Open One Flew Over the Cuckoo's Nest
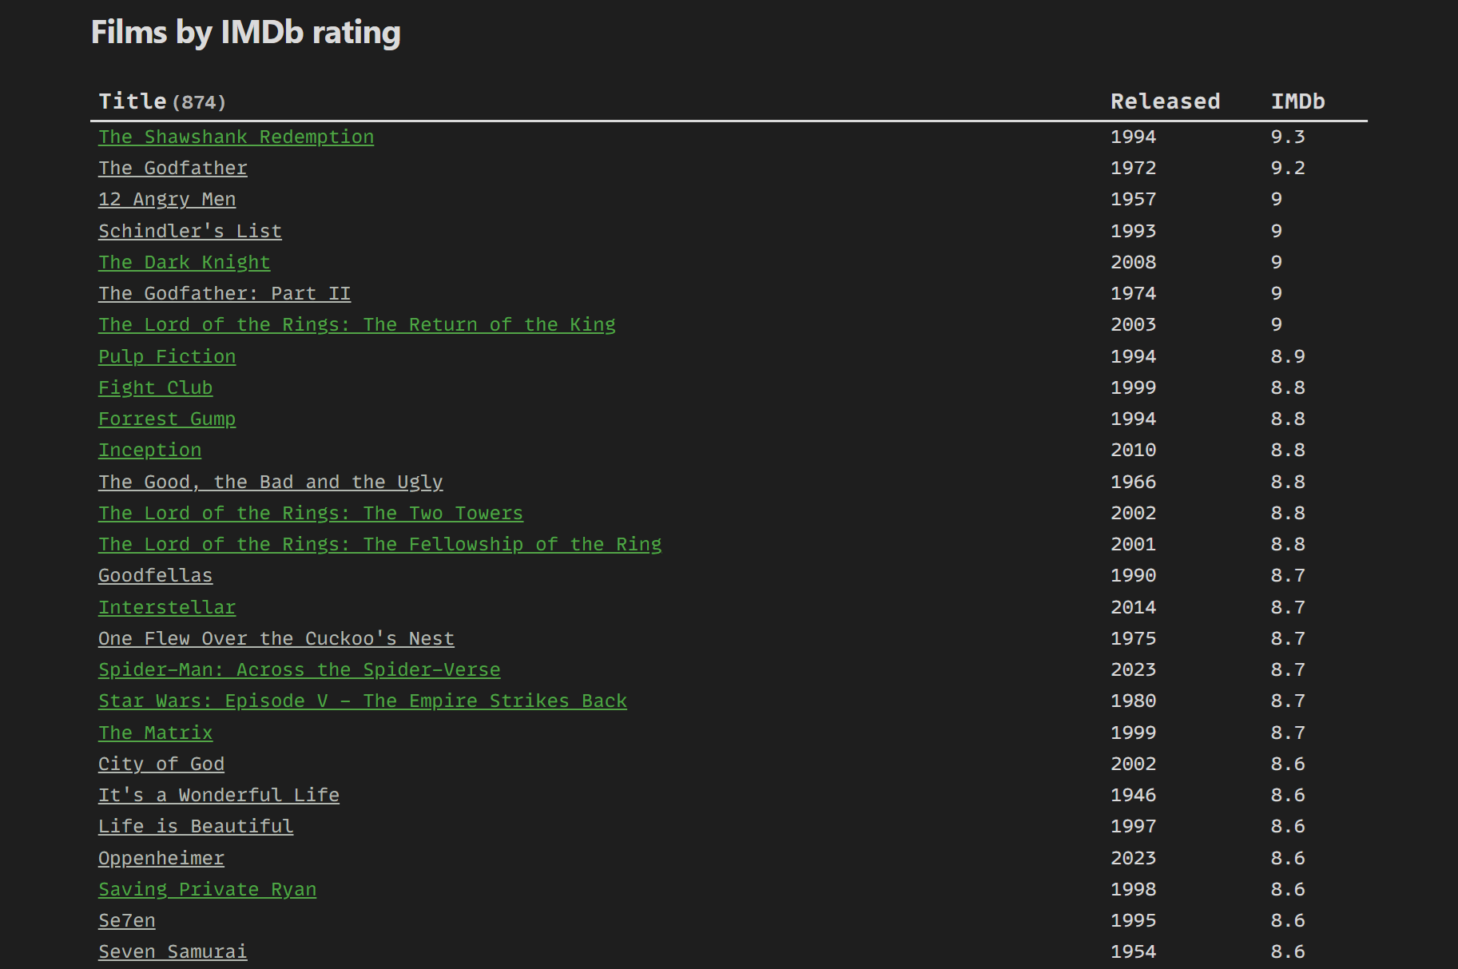1458x969 pixels. click(x=276, y=638)
